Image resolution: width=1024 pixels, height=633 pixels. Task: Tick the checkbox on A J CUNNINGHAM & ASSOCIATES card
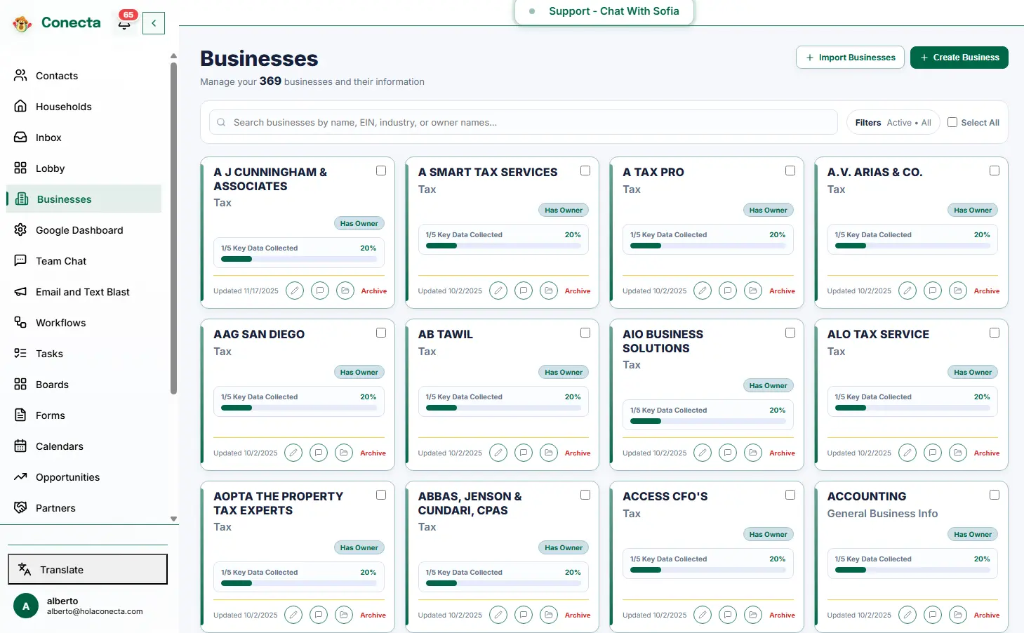click(x=381, y=171)
